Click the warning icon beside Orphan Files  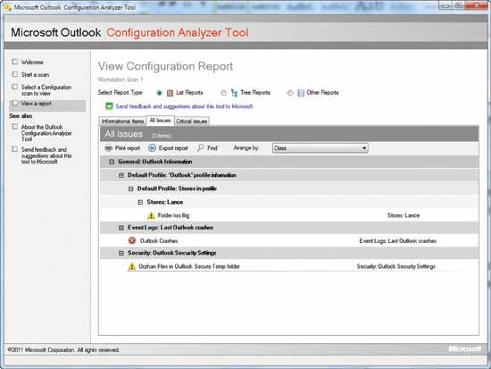coord(132,266)
